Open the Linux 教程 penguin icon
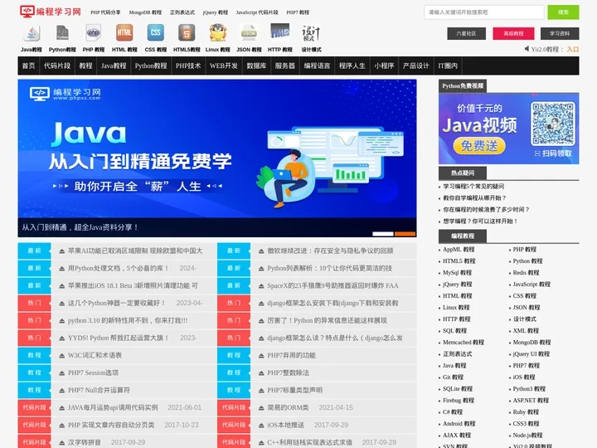 (218, 32)
